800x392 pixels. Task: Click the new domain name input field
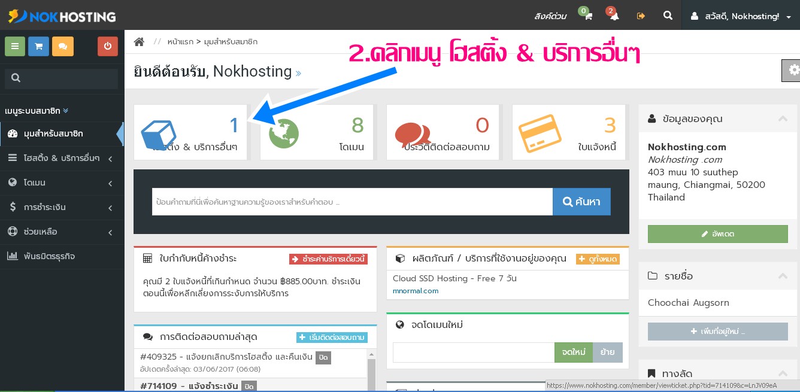tap(474, 353)
